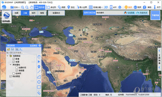This screenshot has width=162, height=97.
Task: Enable the 拍摄时间 checkbox
Action: 17,68
